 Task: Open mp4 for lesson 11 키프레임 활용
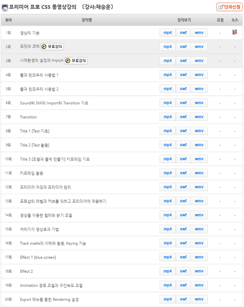coord(168,173)
